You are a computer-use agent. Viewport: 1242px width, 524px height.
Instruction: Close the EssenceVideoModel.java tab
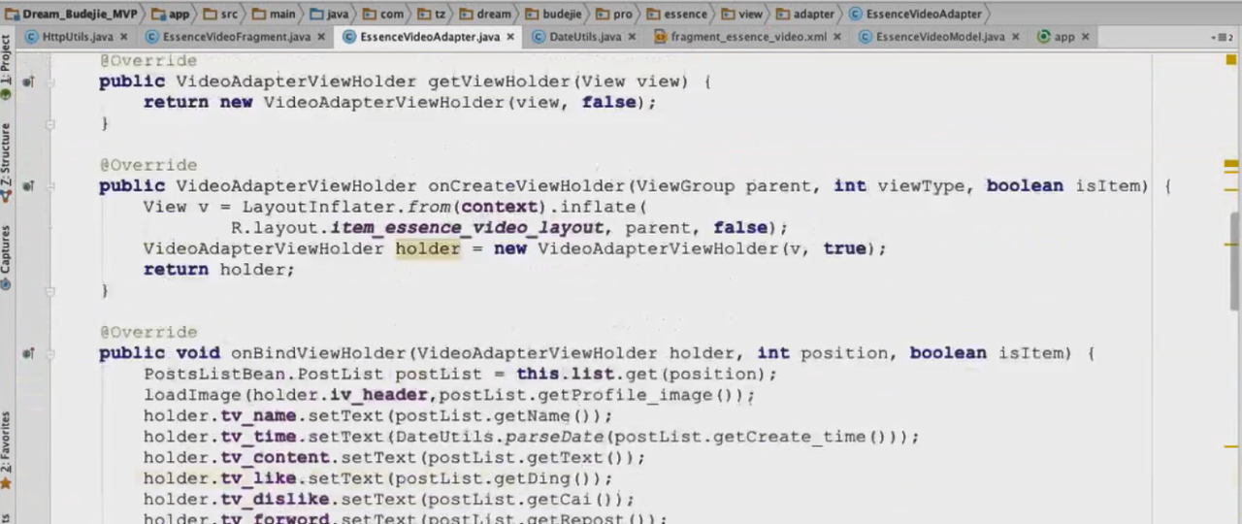point(1016,37)
